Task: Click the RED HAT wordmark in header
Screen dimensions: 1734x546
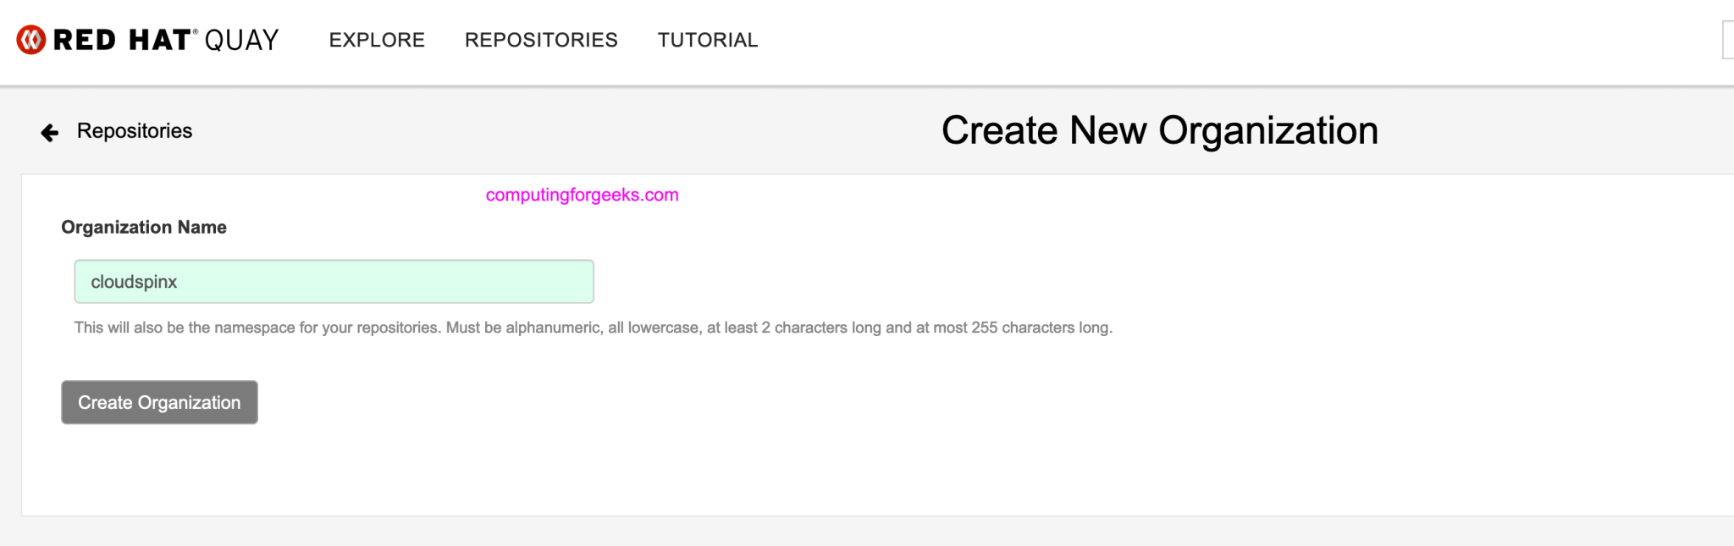Action: pos(121,40)
